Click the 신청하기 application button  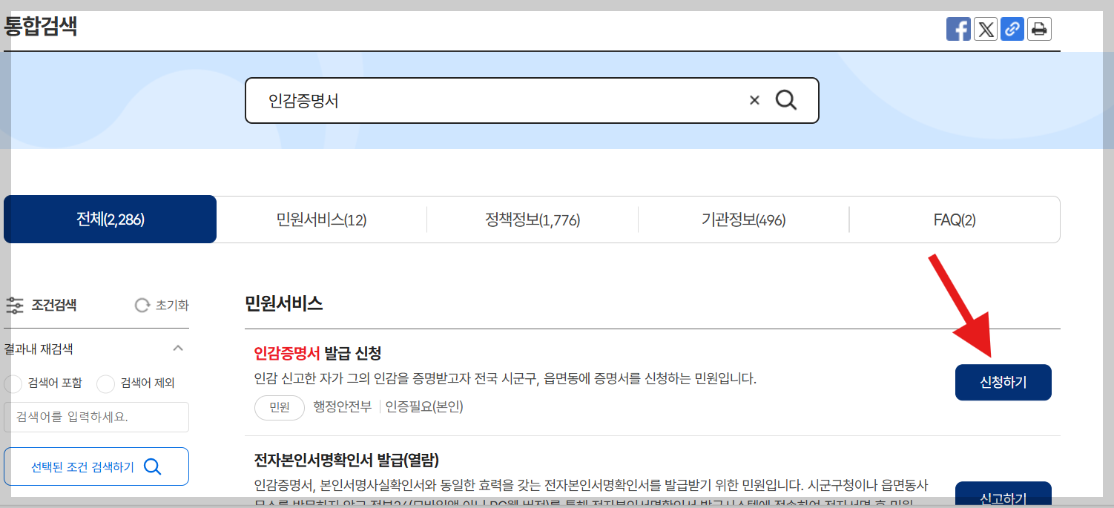[1003, 383]
